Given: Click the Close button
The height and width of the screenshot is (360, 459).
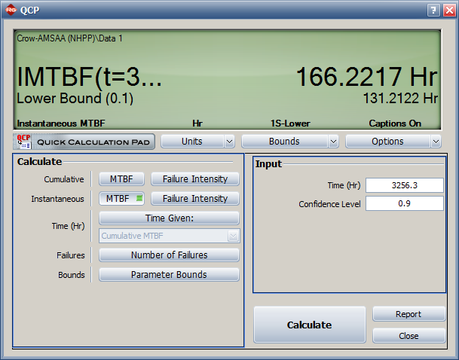Looking at the screenshot, I should (x=409, y=336).
